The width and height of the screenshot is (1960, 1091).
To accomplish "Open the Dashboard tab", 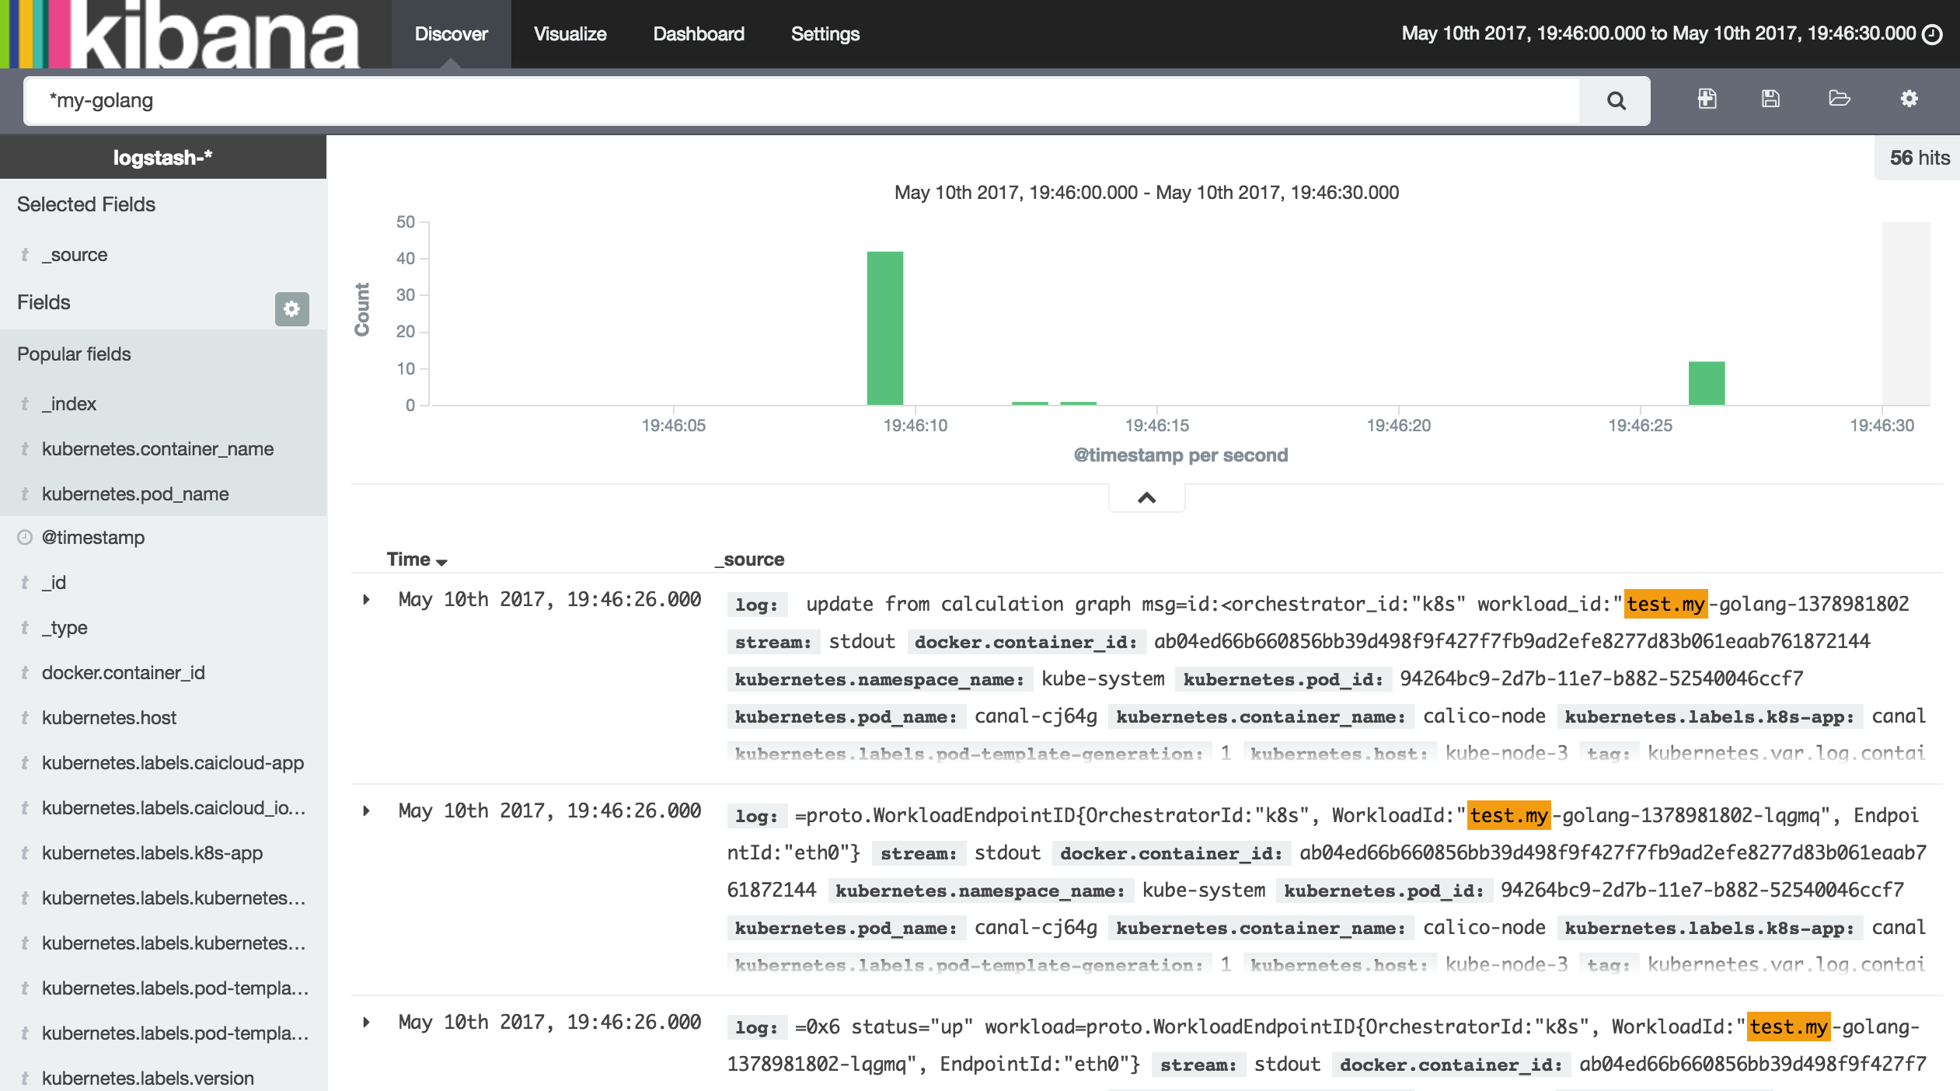I will coord(698,34).
